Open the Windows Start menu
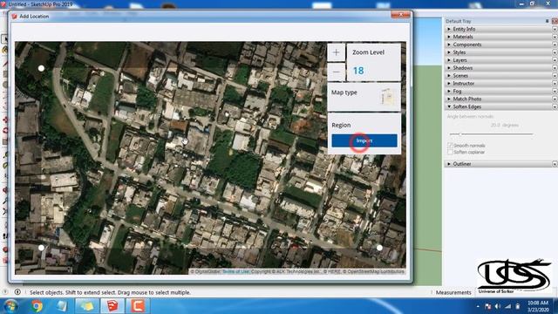 point(10,306)
